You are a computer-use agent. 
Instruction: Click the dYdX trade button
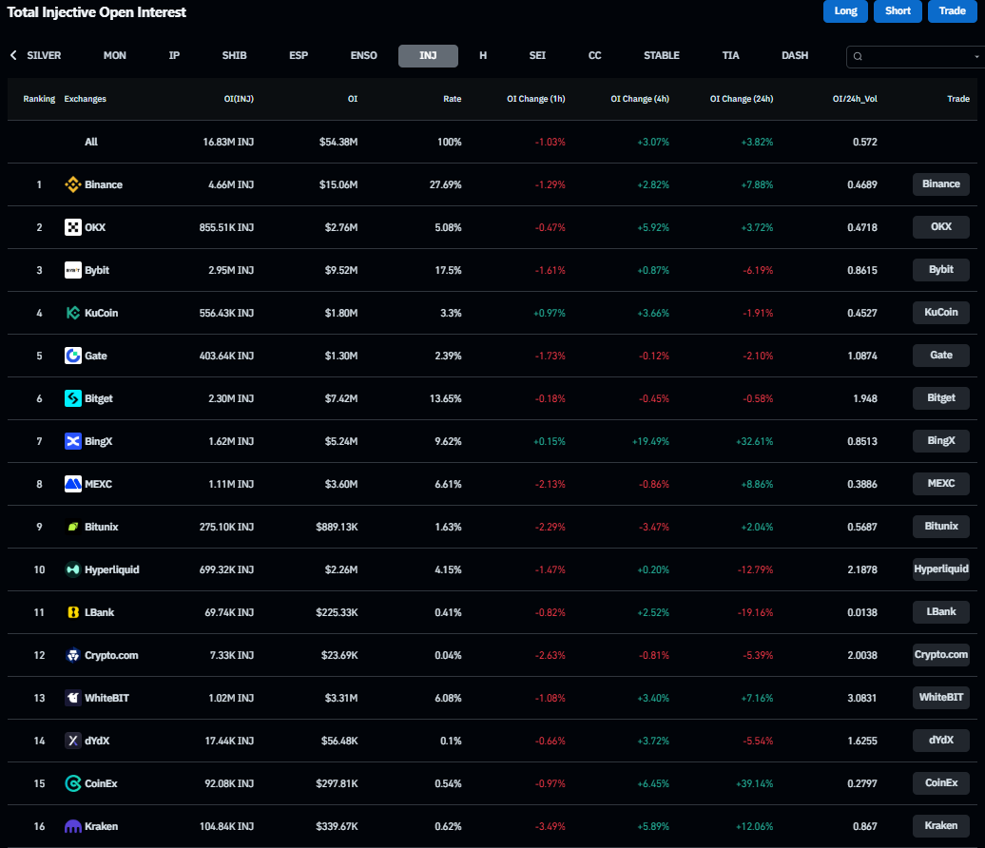coord(941,740)
